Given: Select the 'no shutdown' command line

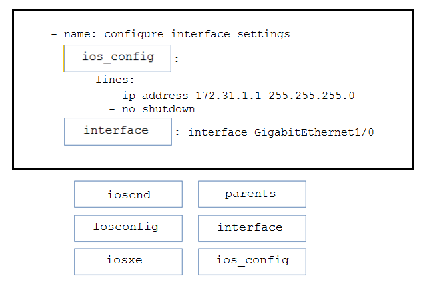Looking at the screenshot, I should [152, 109].
